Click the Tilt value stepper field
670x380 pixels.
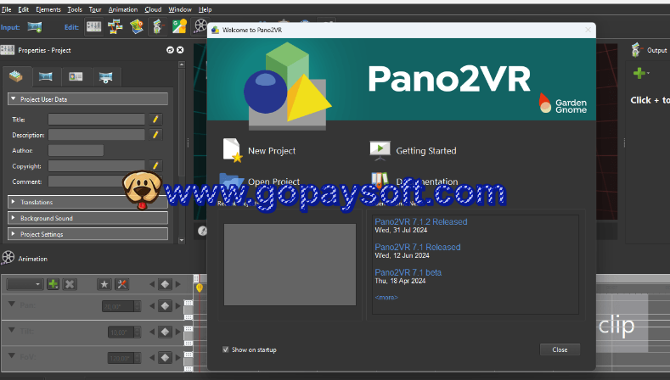pos(124,332)
